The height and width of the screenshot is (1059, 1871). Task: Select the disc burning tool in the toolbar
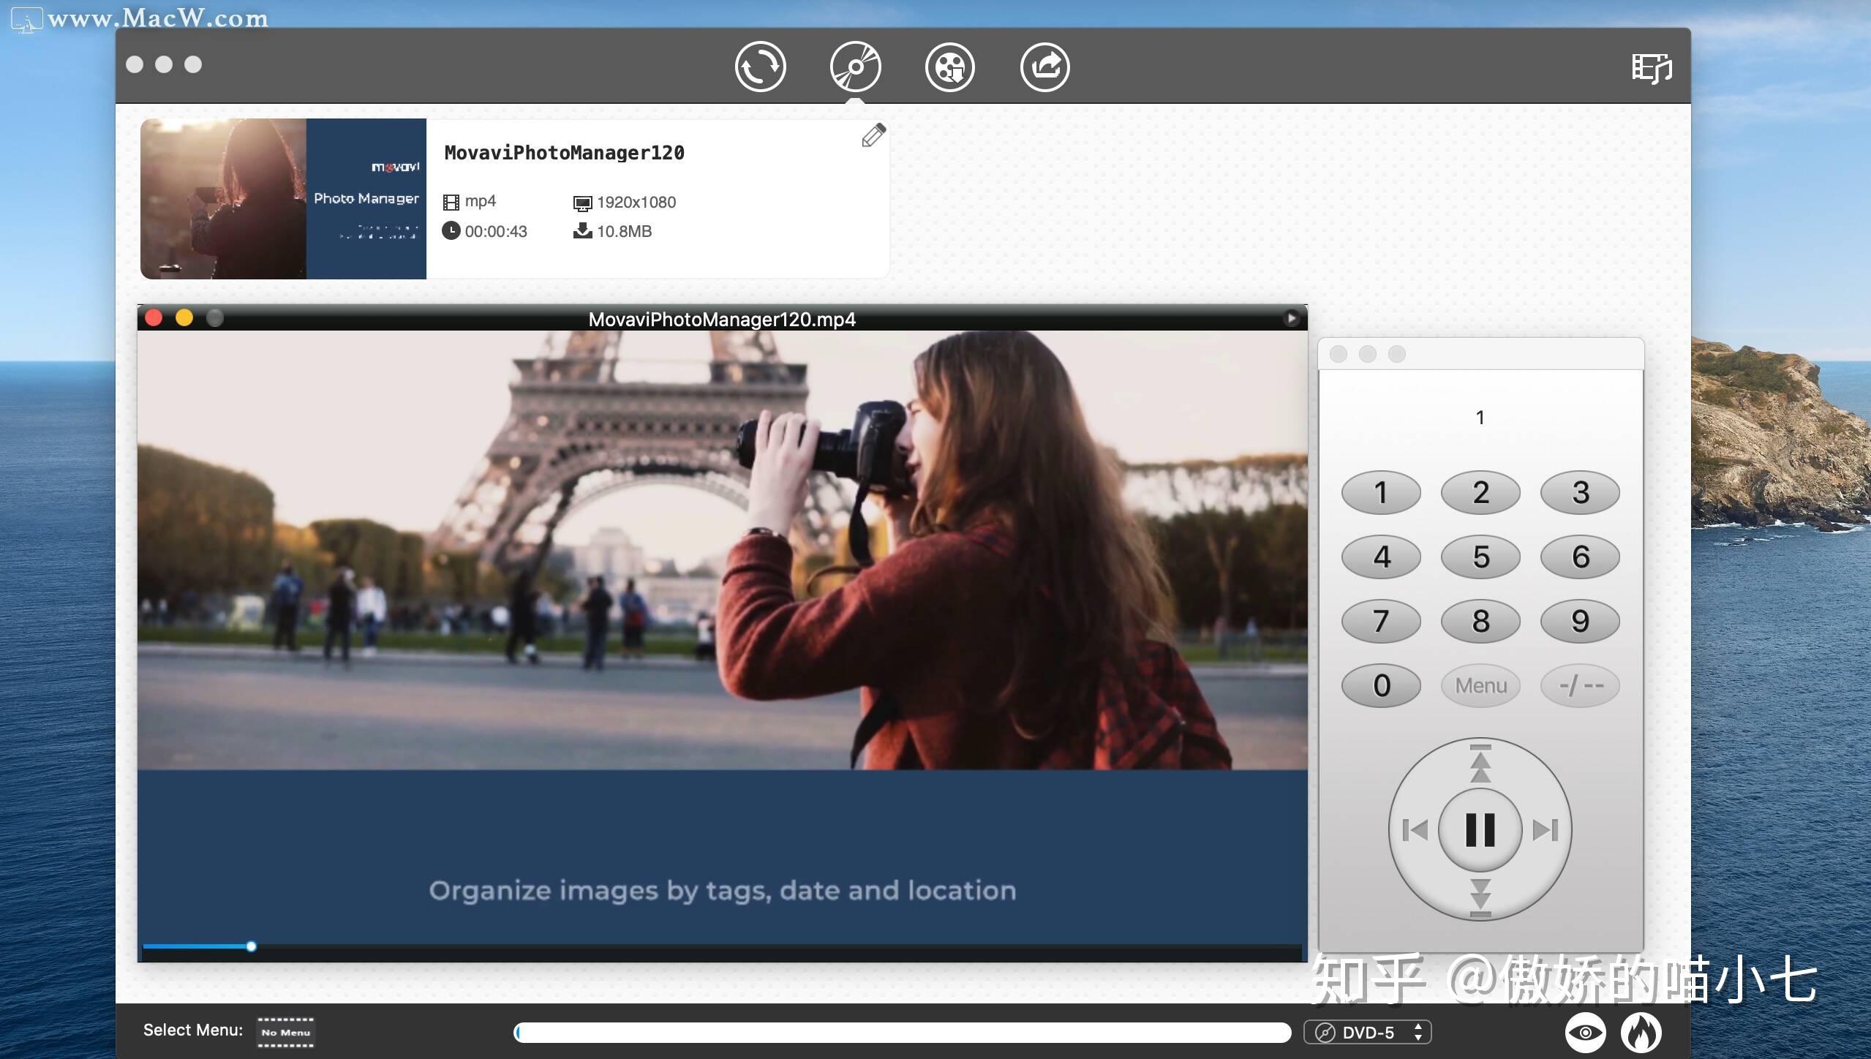click(856, 66)
